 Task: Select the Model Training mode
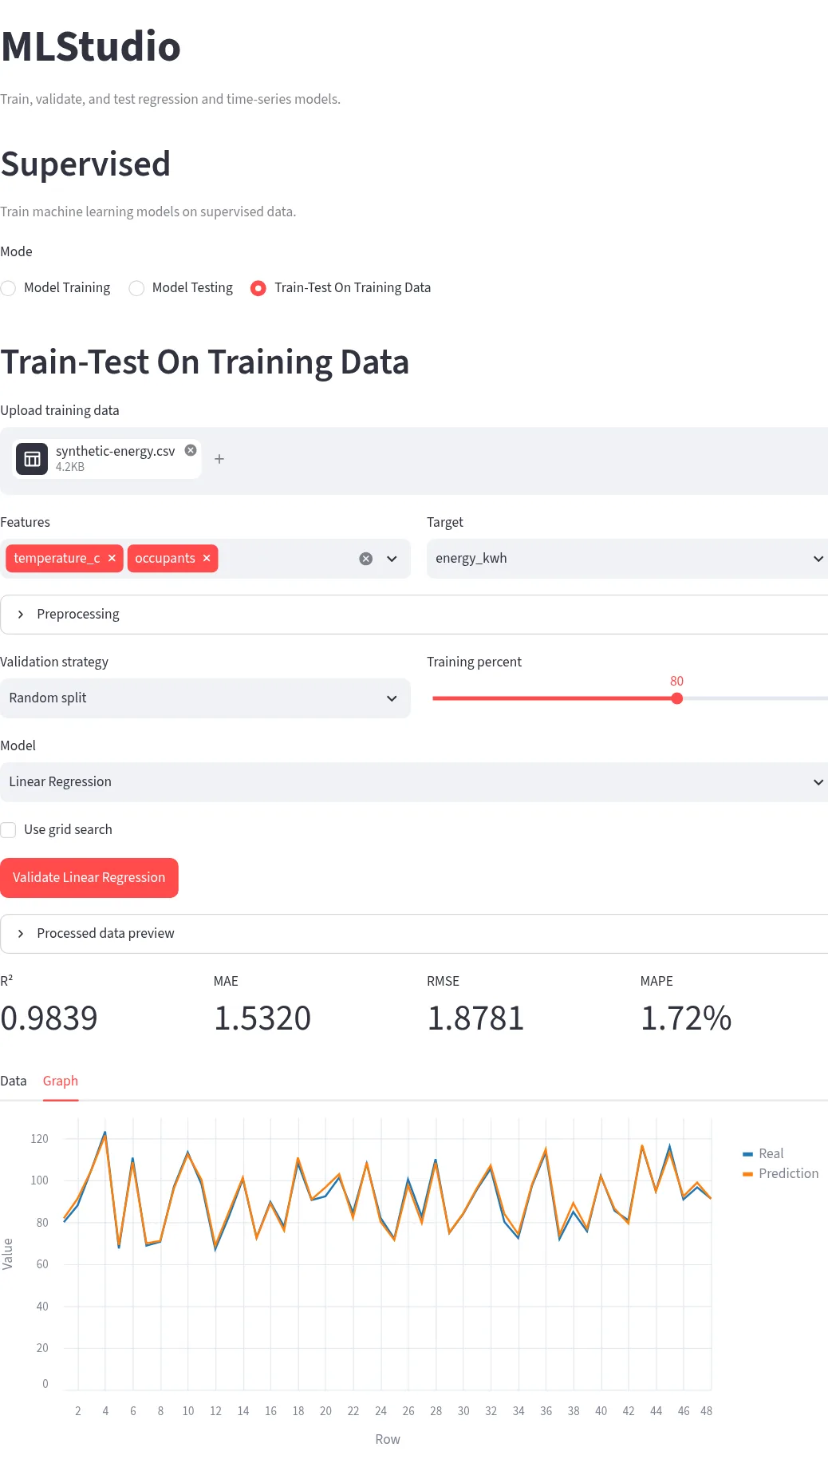click(56, 288)
